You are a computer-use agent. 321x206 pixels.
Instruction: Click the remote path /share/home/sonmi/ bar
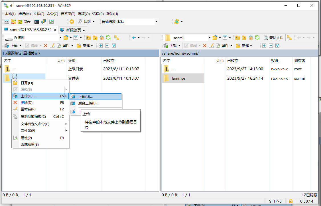(x=239, y=53)
